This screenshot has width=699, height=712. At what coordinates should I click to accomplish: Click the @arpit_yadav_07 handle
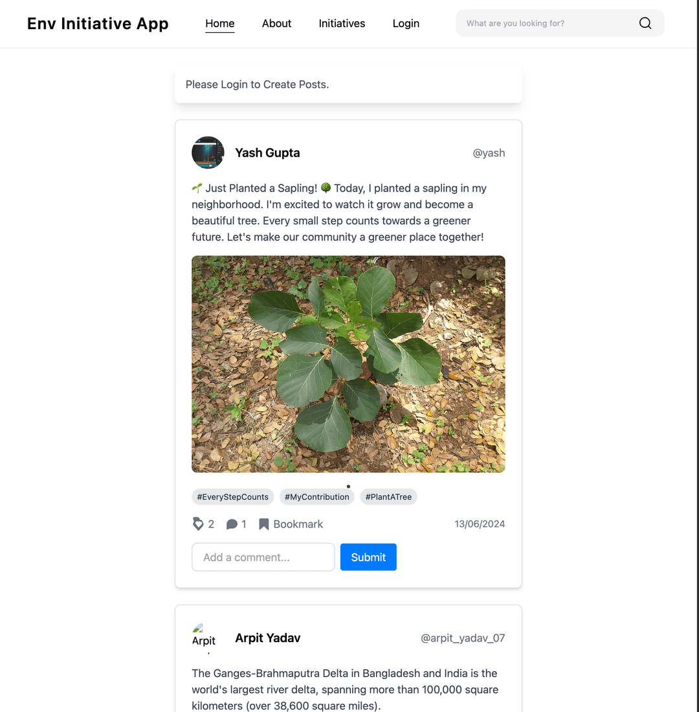point(463,638)
